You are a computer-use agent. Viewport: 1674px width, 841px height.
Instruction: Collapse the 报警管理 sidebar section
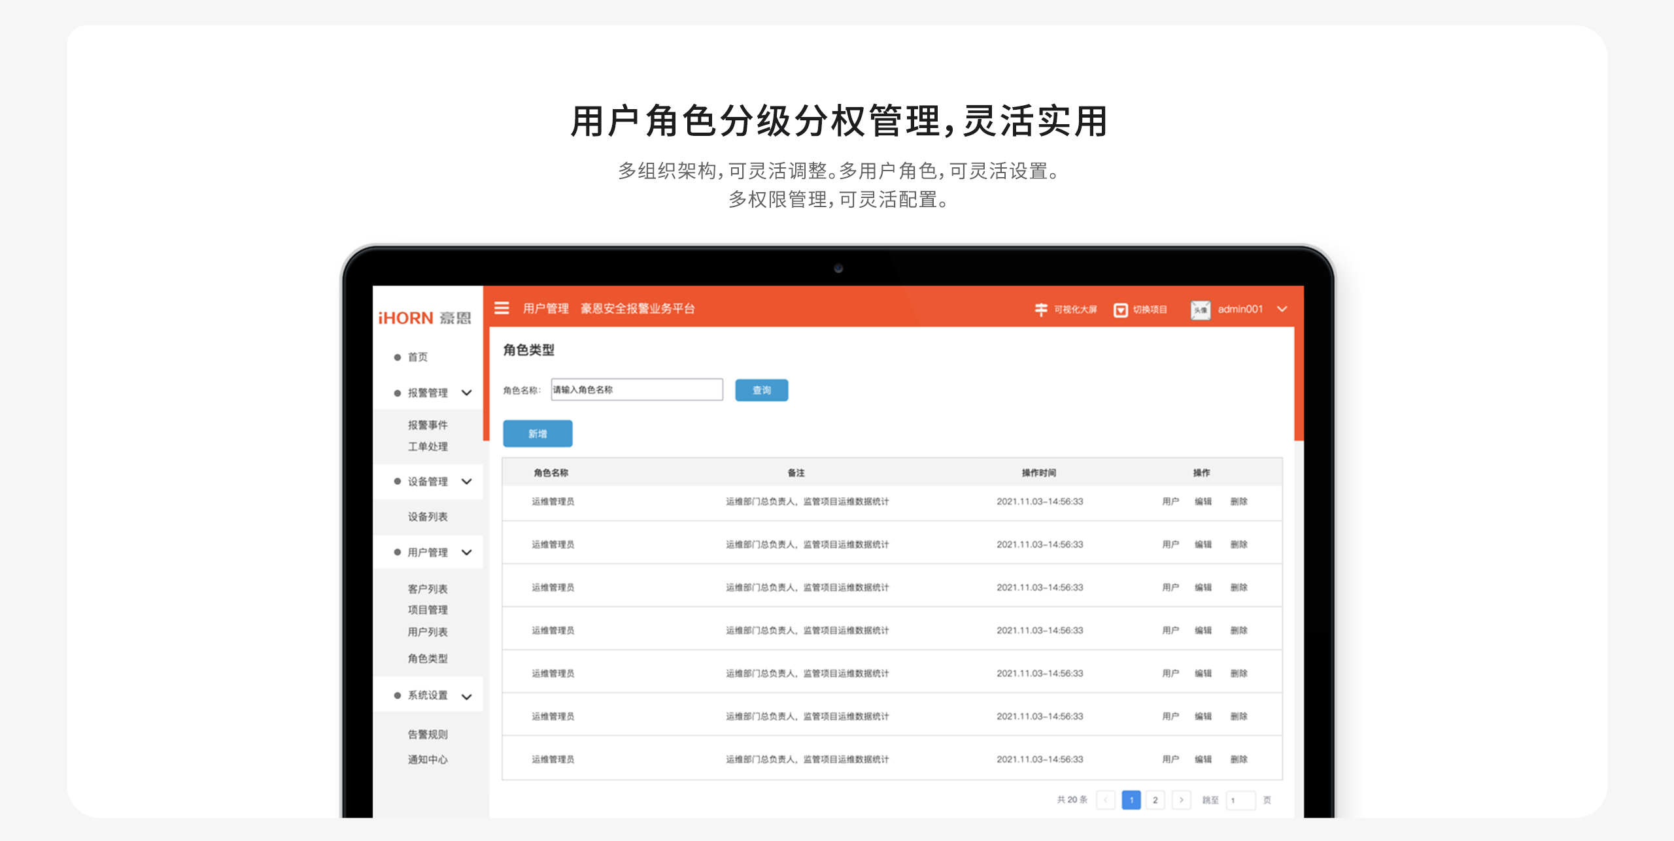(x=466, y=393)
